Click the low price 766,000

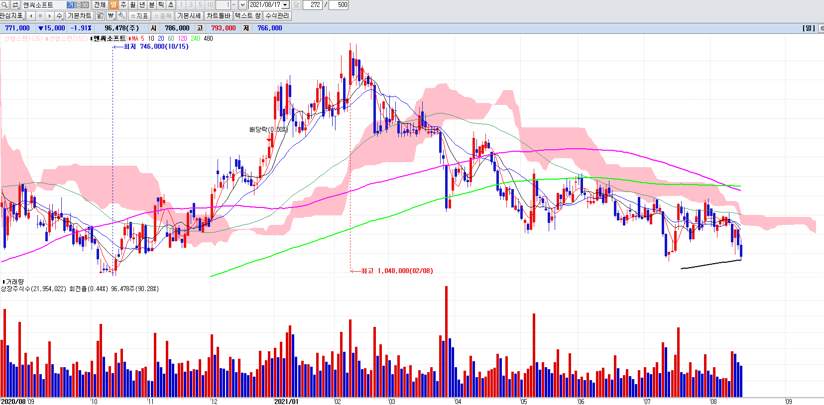(x=270, y=28)
